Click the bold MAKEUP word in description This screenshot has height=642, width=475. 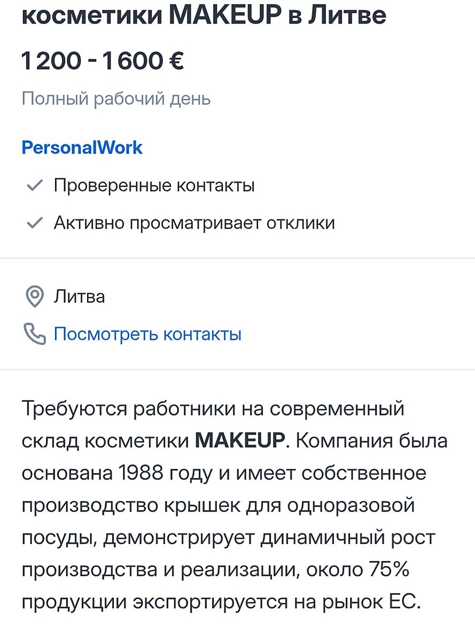(239, 441)
